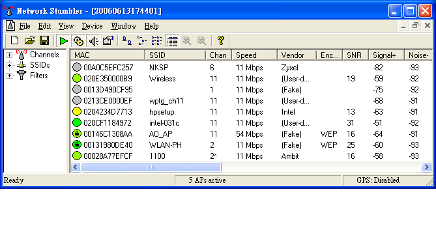The height and width of the screenshot is (250, 436).
Task: Expand the Filters tree node
Action: point(9,76)
